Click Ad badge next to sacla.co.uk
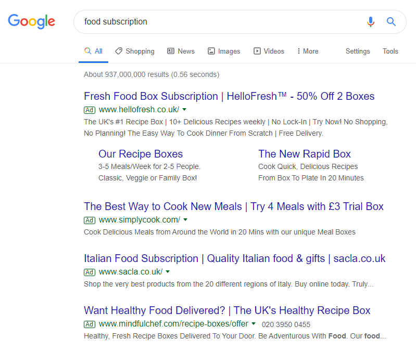This screenshot has width=416, height=352. (x=90, y=272)
